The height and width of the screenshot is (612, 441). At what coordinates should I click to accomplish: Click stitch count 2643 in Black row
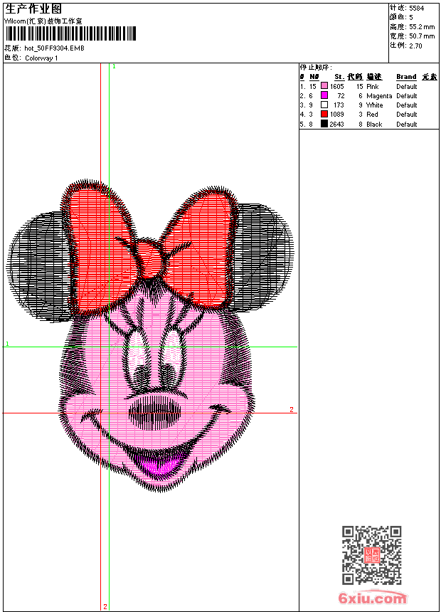pos(337,124)
